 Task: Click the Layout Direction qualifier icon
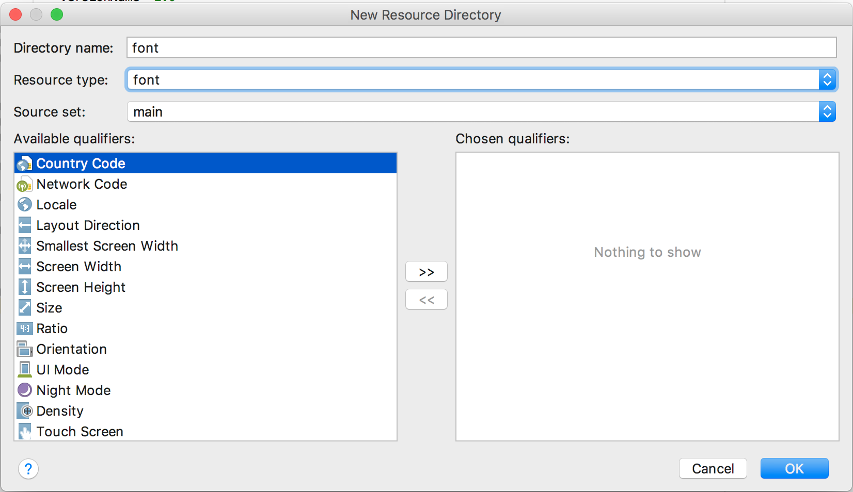click(x=24, y=225)
